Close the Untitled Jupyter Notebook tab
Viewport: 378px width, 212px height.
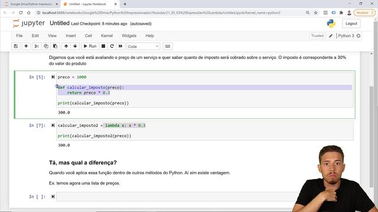click(x=116, y=4)
